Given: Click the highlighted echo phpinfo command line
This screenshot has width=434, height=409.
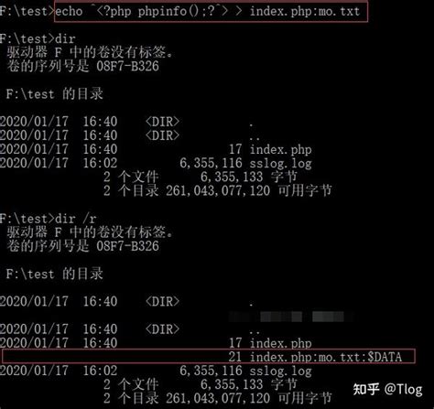Looking at the screenshot, I should pos(211,12).
